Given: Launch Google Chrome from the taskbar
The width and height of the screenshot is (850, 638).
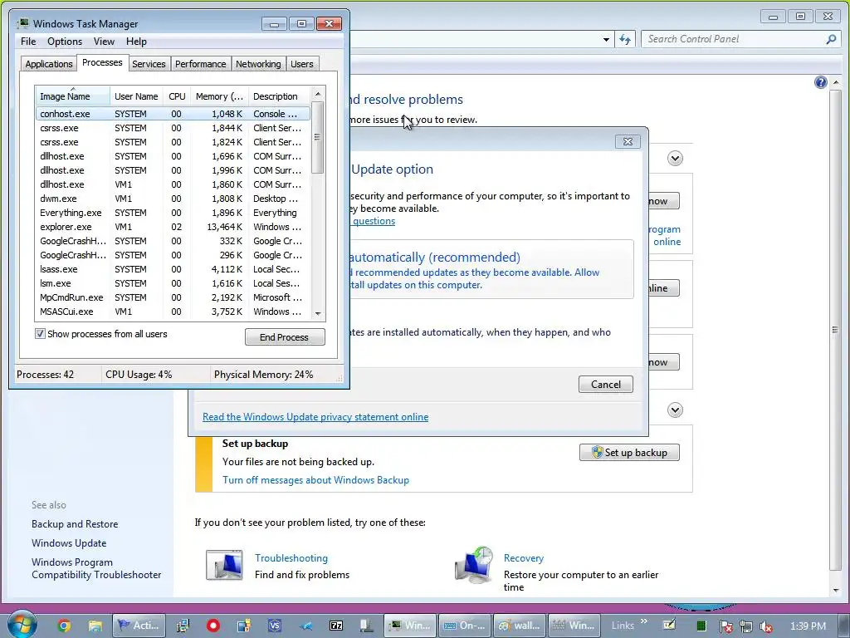Looking at the screenshot, I should [64, 626].
